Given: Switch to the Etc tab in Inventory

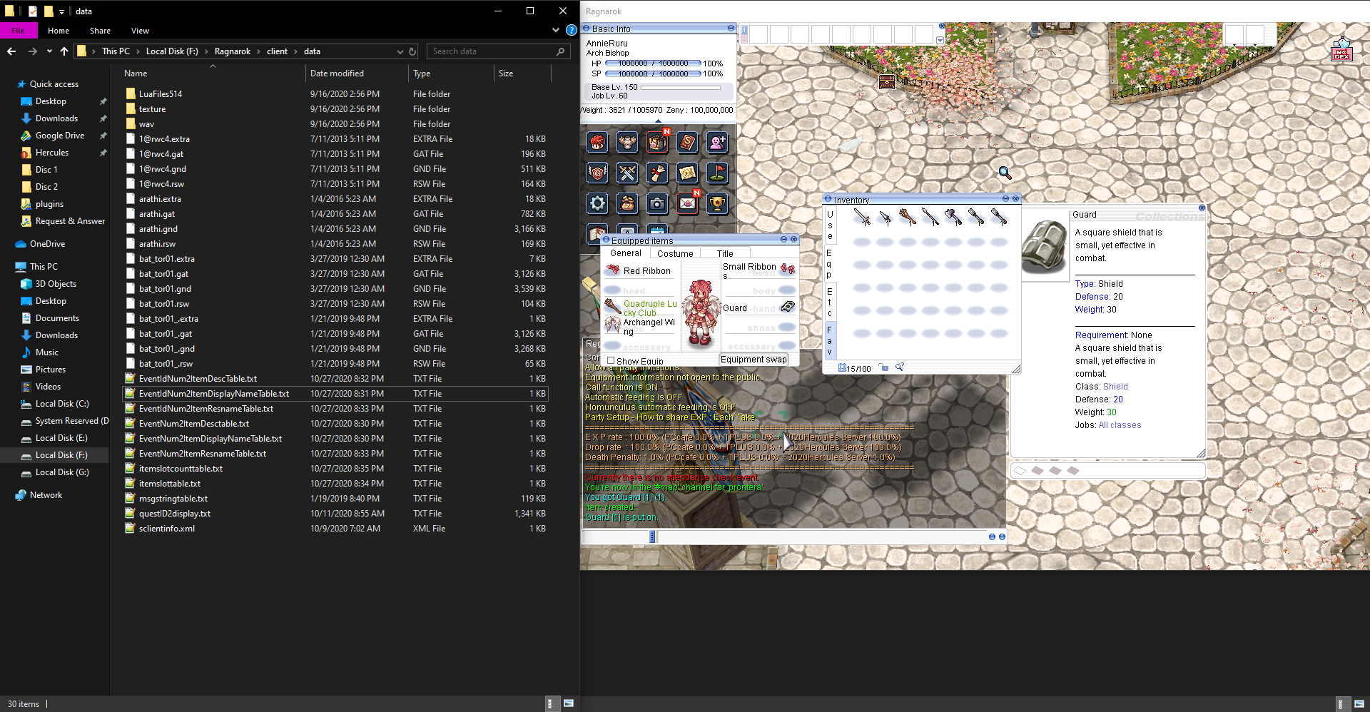Looking at the screenshot, I should (x=829, y=302).
